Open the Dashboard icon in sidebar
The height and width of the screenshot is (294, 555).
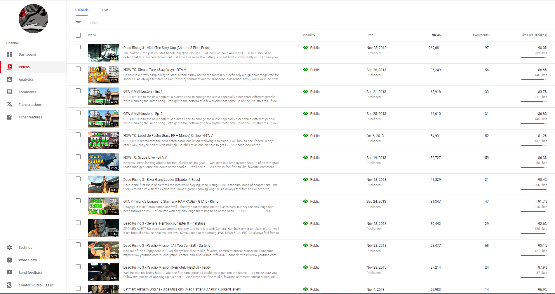[x=9, y=55]
